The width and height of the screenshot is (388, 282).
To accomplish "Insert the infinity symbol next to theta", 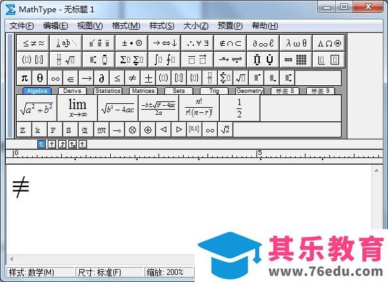I will click(x=55, y=78).
